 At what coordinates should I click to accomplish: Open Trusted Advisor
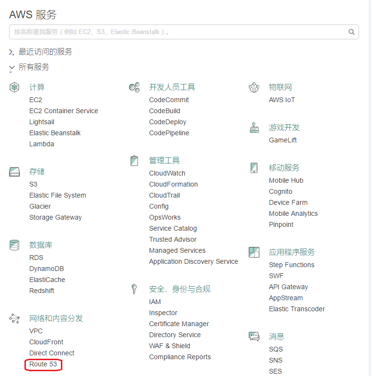coord(173,239)
